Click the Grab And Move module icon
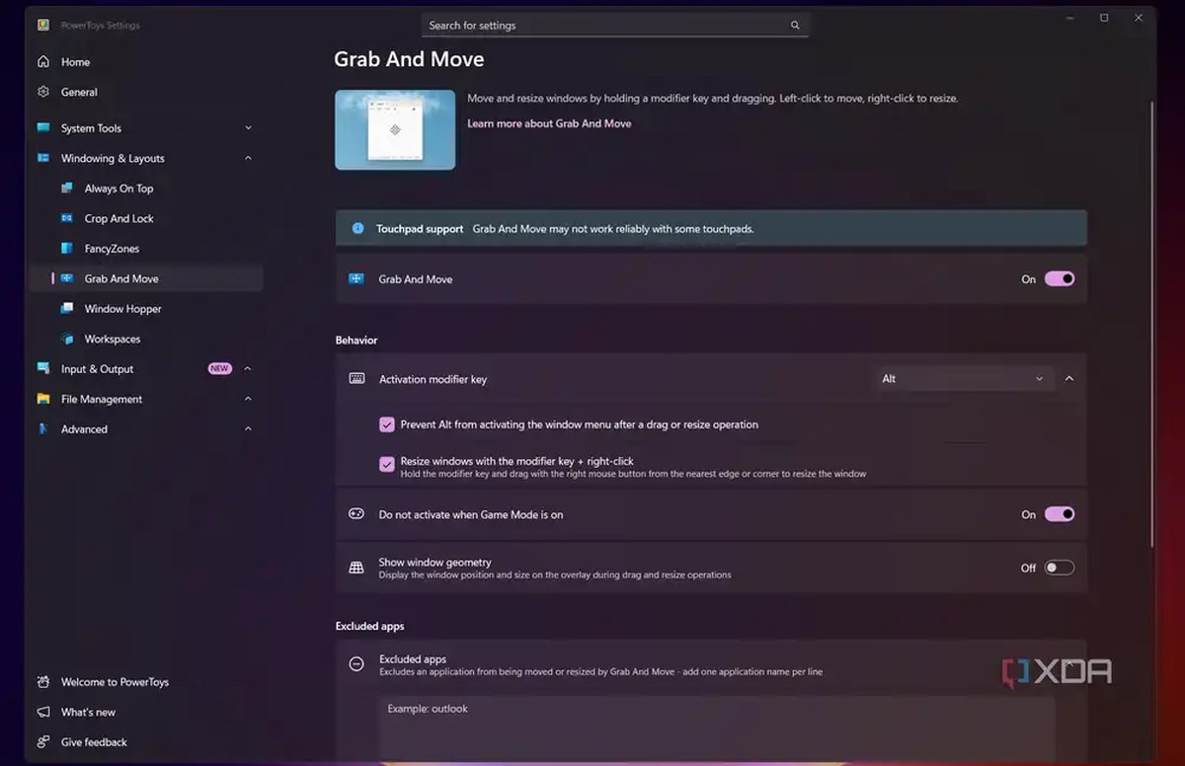The width and height of the screenshot is (1185, 766). pyautogui.click(x=357, y=279)
